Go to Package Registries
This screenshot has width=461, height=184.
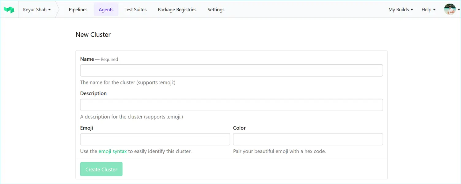177,9
